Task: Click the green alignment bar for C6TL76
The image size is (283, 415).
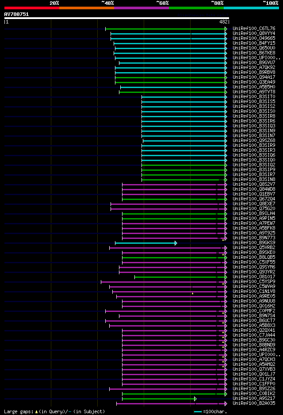Action: coord(166,29)
